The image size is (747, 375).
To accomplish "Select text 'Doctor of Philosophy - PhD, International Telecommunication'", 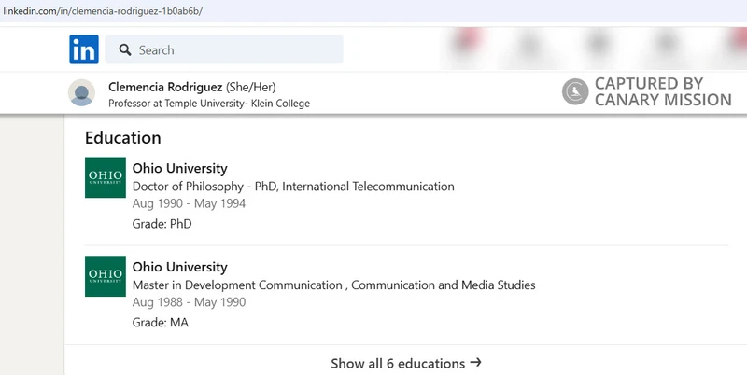I will coord(293,187).
